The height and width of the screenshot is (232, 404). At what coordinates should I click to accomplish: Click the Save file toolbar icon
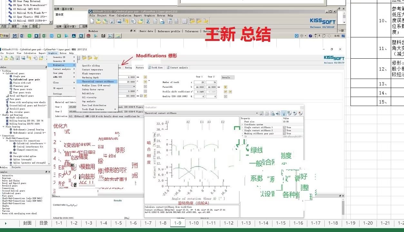18,58
